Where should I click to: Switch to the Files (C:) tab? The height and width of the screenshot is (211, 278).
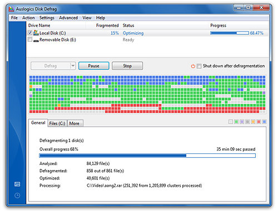click(57, 123)
